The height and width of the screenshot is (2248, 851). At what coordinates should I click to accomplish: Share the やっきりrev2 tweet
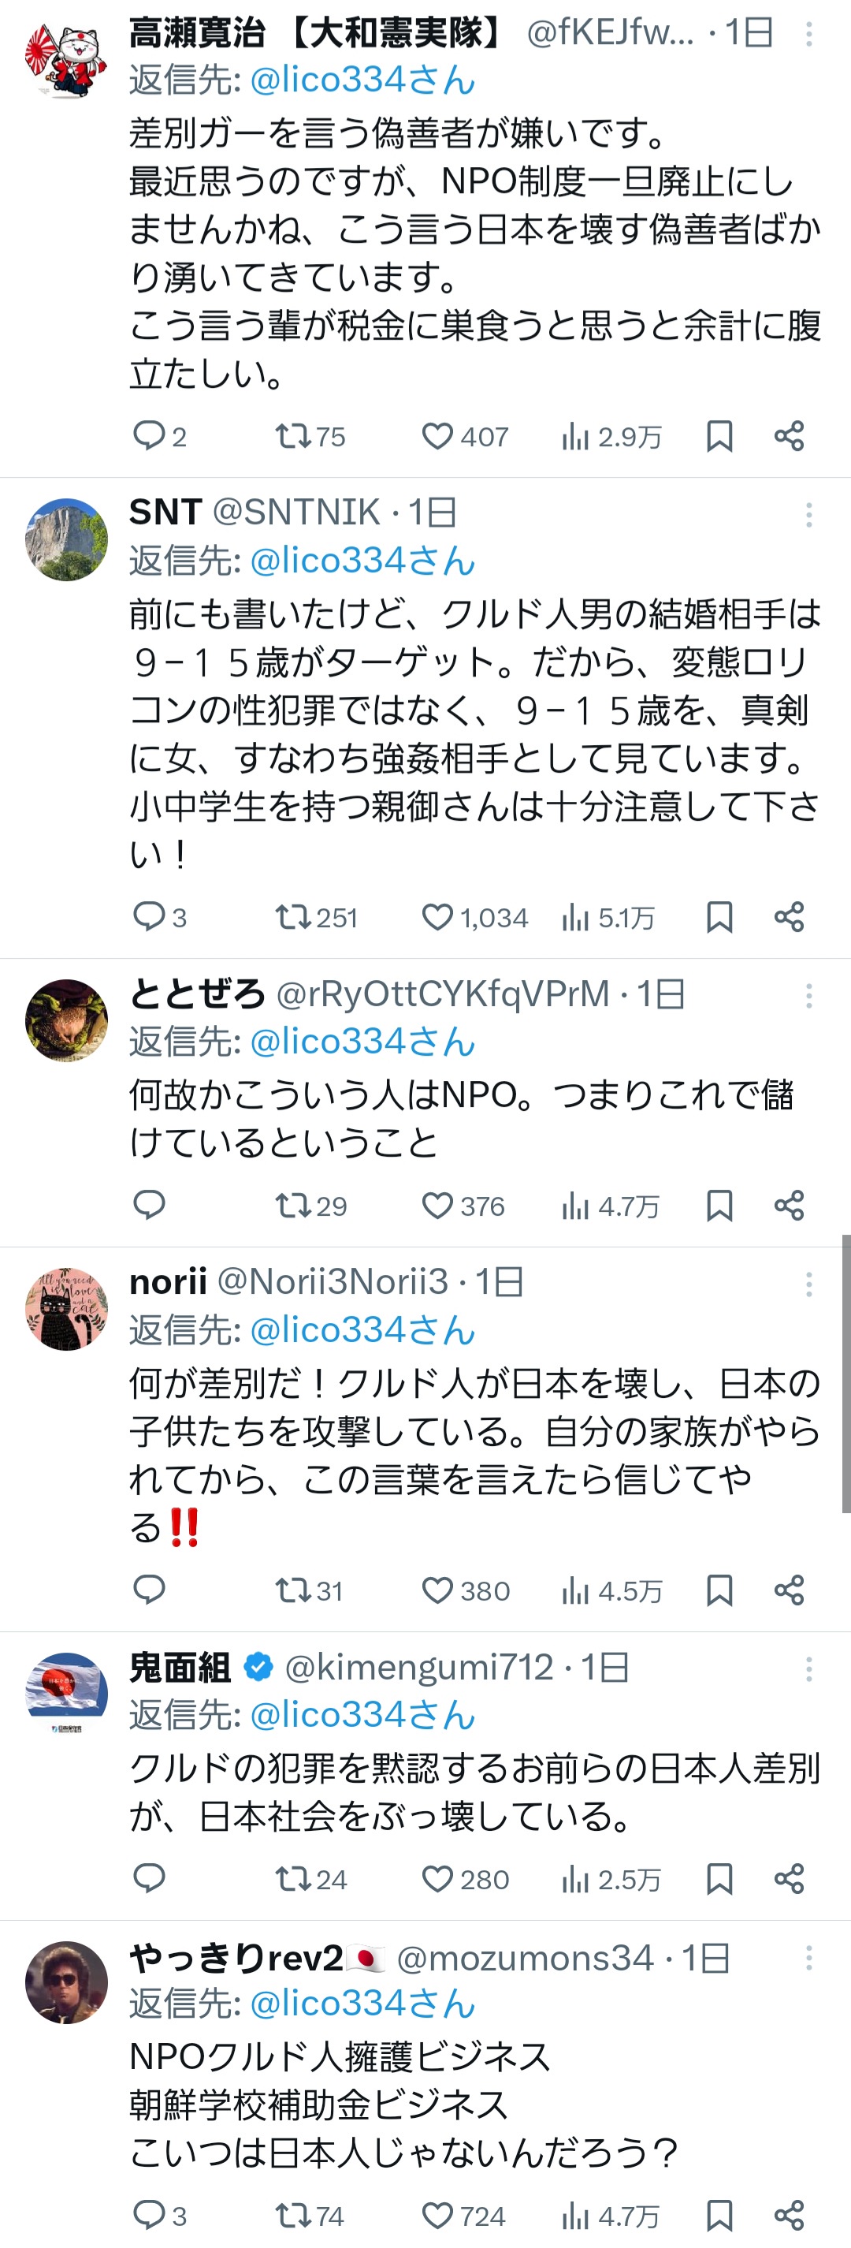(x=789, y=2216)
